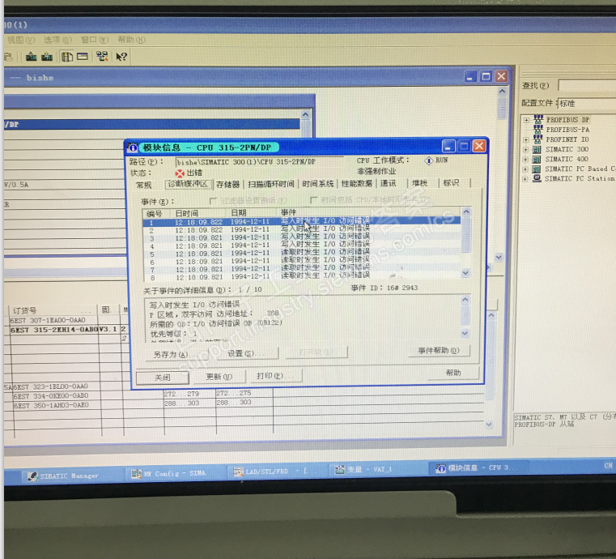Click the SIMATIC PC Station icon

coord(537,178)
